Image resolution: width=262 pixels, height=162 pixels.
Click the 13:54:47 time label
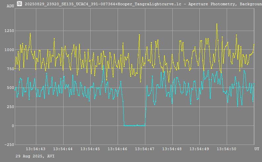[x=145, y=149]
